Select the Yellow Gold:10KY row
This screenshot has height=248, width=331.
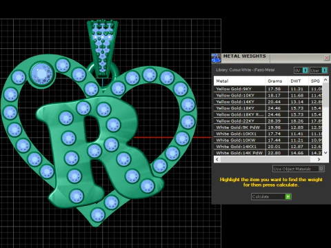click(x=268, y=95)
